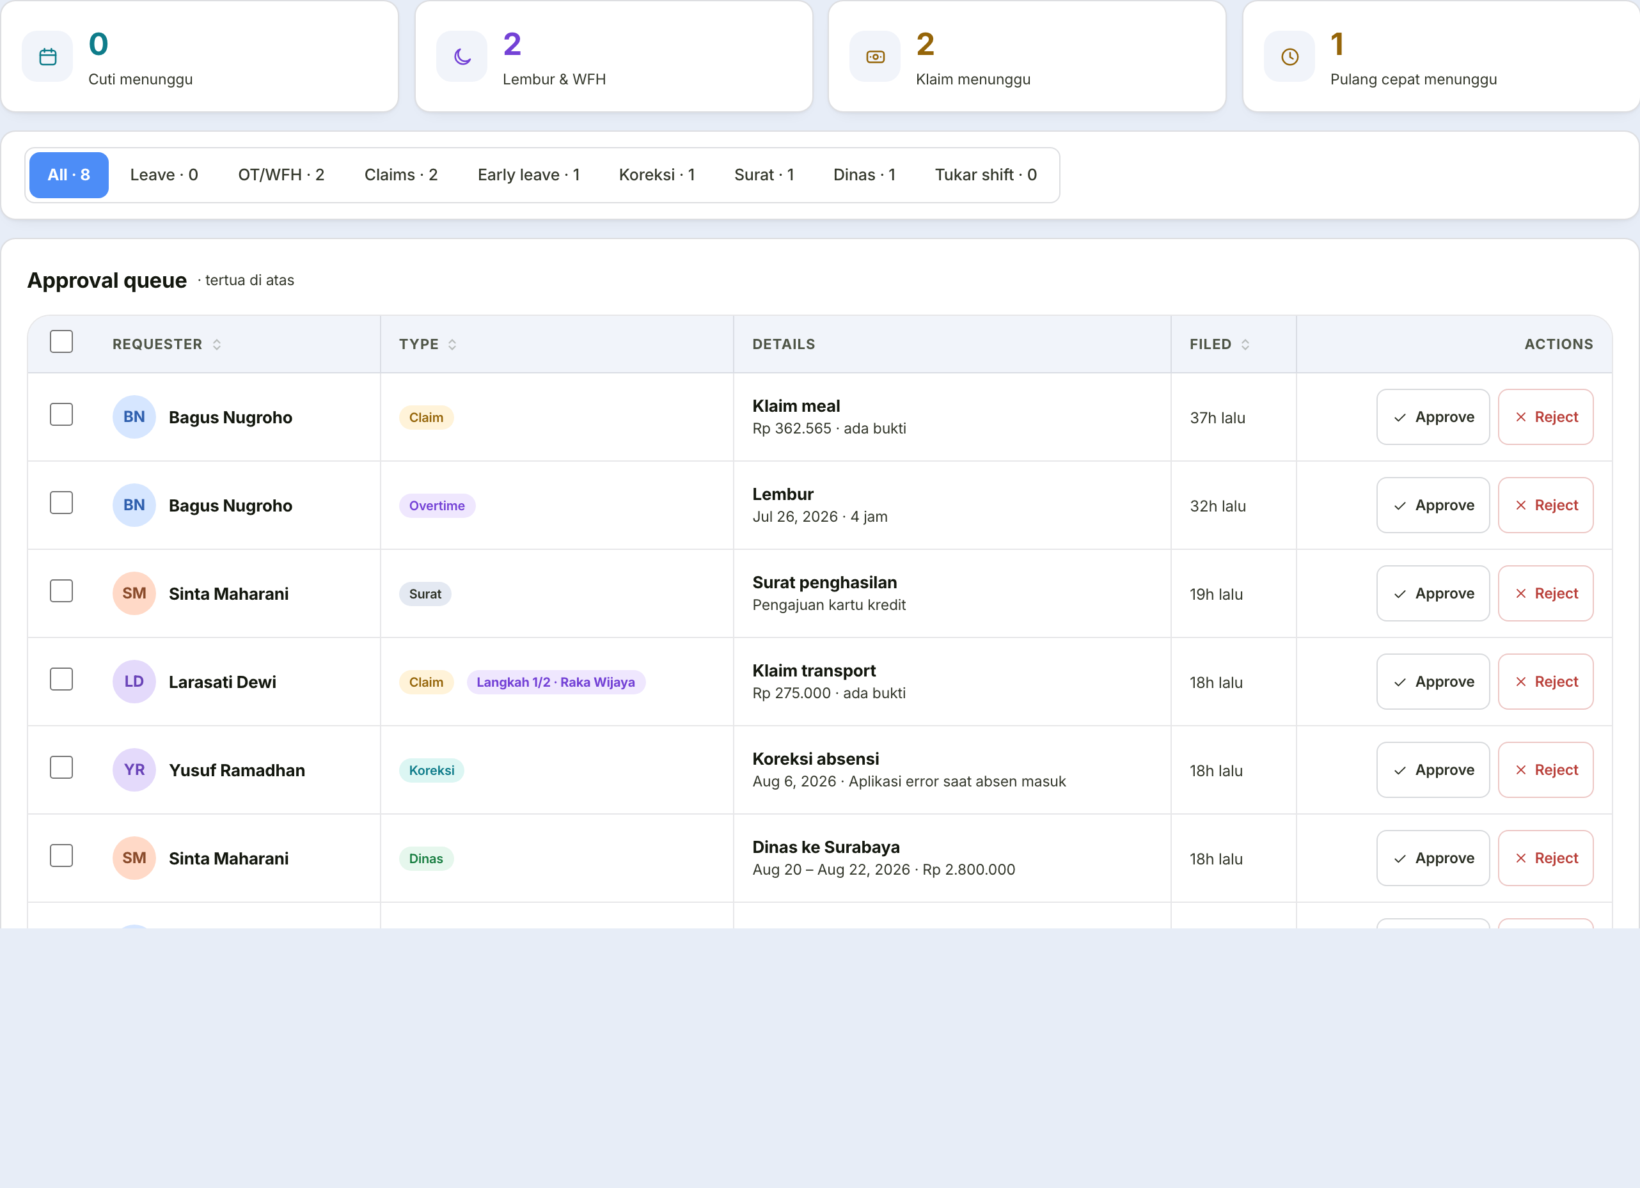
Task: Click the clock icon on Pulang cepat card
Action: tap(1289, 56)
